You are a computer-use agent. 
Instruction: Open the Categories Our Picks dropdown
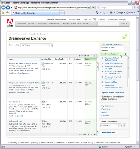(36, 45)
